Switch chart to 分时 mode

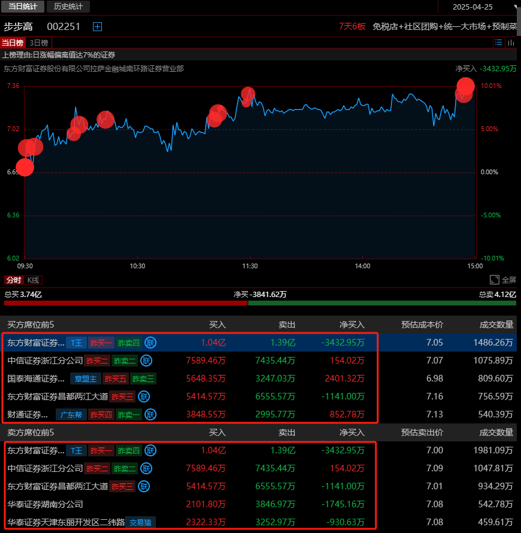click(x=14, y=280)
